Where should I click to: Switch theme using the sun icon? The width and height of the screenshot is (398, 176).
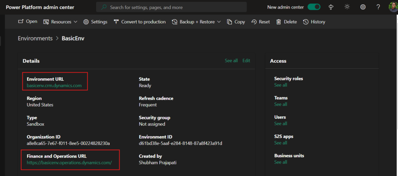pos(347,7)
